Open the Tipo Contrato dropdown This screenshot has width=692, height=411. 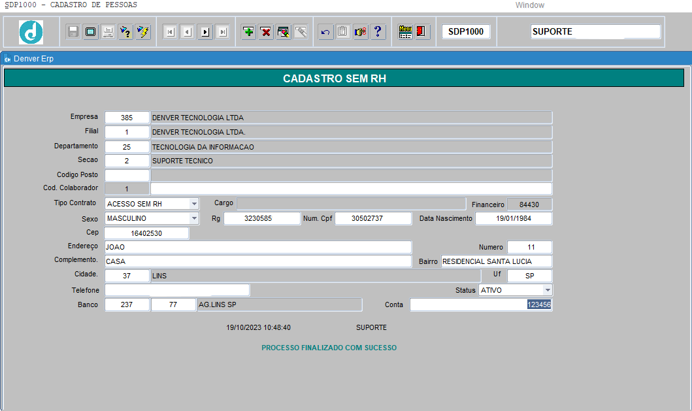[193, 204]
